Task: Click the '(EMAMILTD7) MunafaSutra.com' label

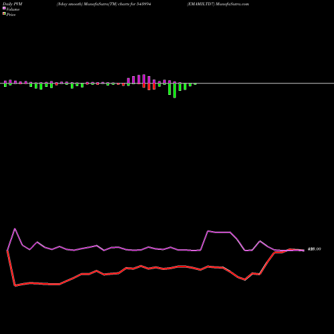Action: tap(218, 4)
